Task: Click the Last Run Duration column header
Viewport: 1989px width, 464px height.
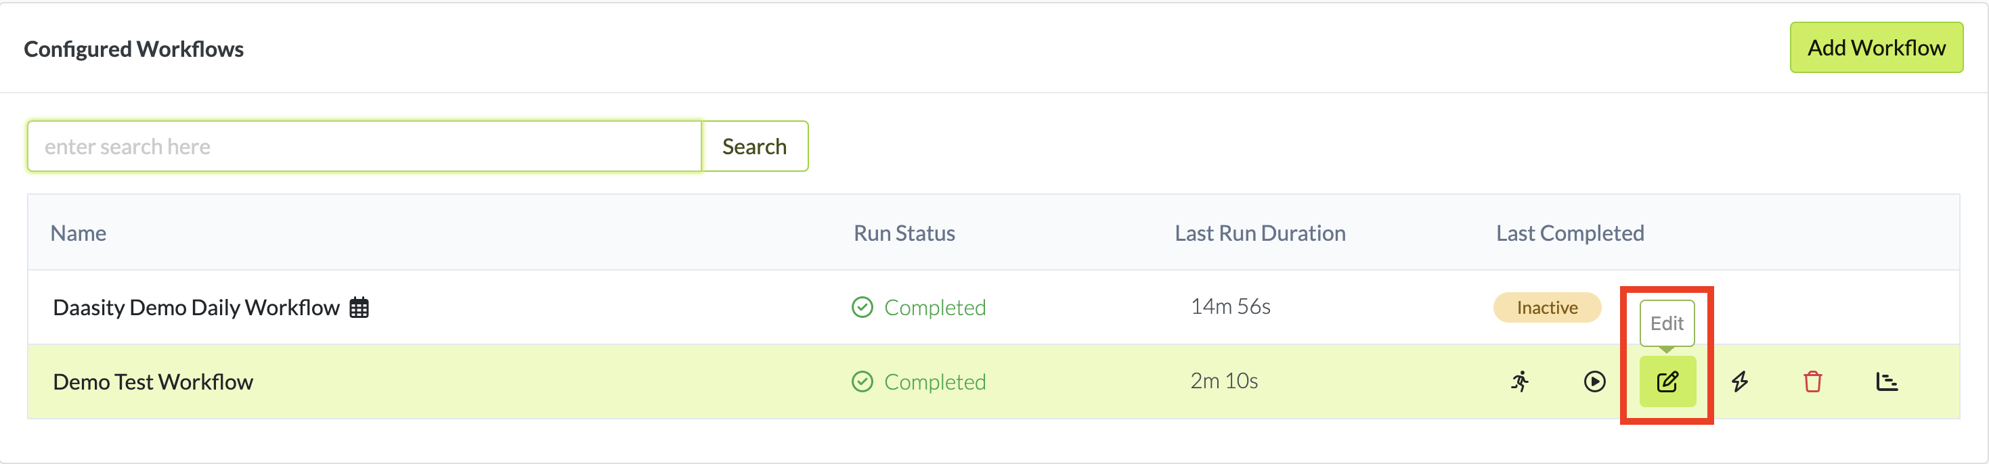Action: pyautogui.click(x=1259, y=233)
